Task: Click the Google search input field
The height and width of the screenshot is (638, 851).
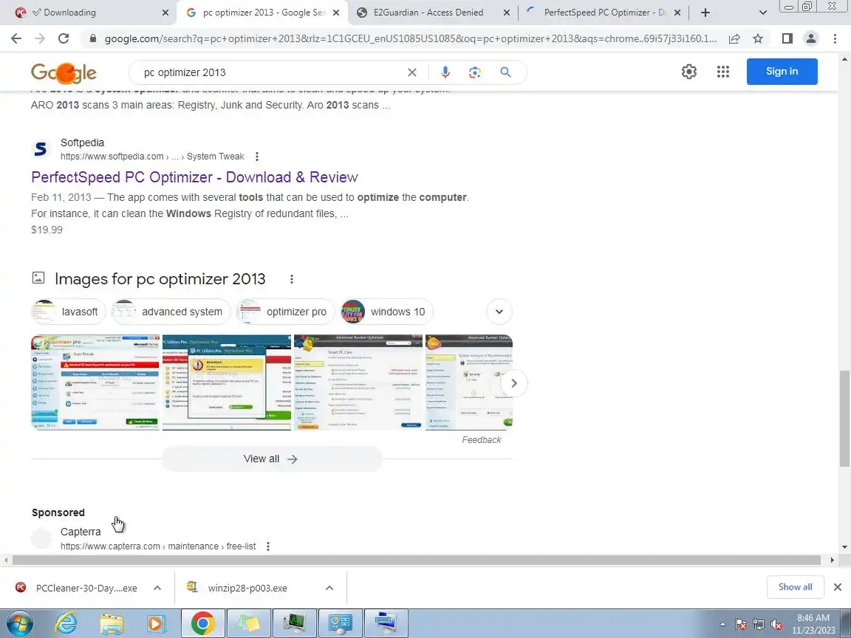Action: (x=271, y=72)
